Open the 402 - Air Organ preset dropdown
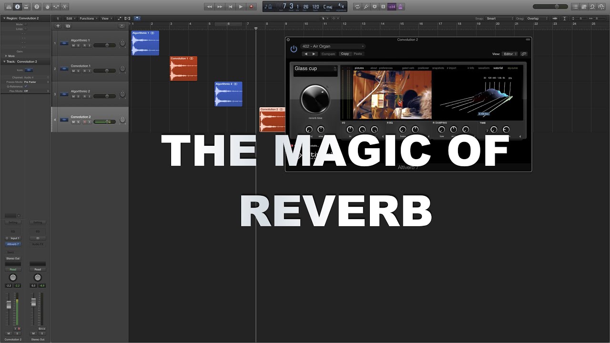 point(333,46)
